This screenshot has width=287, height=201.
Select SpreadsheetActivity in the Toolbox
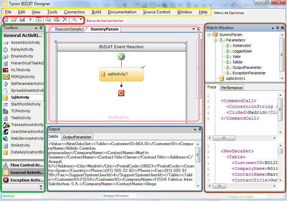(x=23, y=90)
